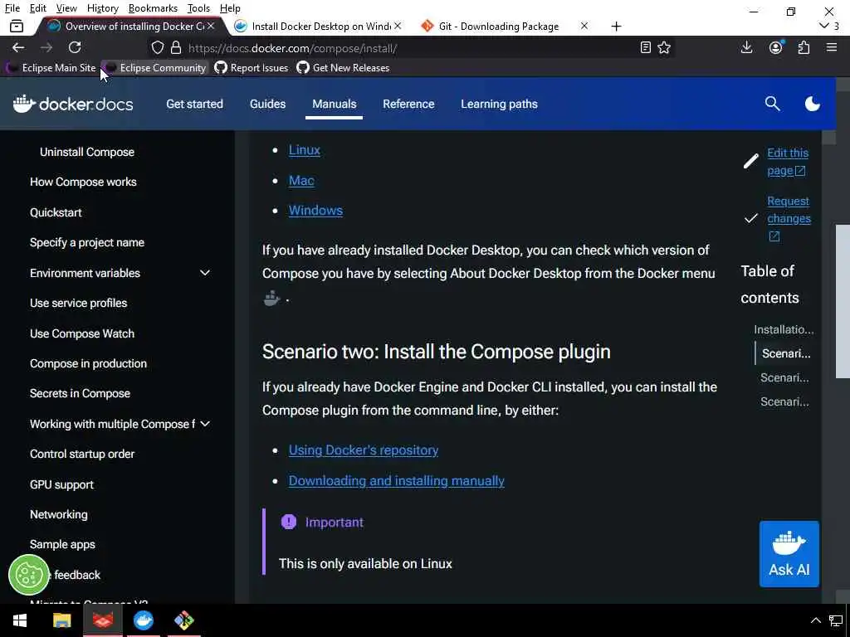The height and width of the screenshot is (637, 850).
Task: Open the Tools menu
Action: coord(198,8)
